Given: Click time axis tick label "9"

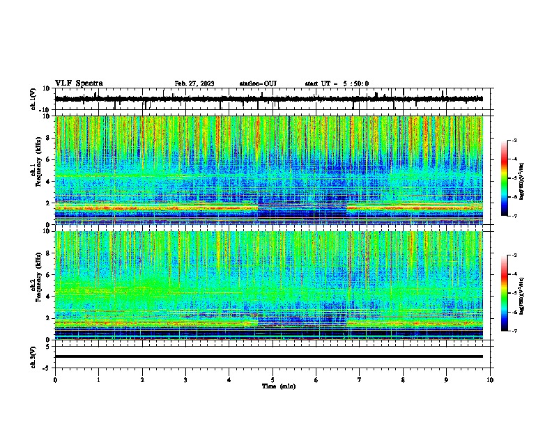Looking at the screenshot, I should coord(446,380).
